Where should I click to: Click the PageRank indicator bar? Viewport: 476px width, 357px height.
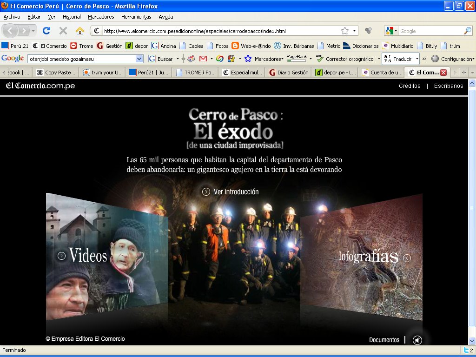[297, 59]
